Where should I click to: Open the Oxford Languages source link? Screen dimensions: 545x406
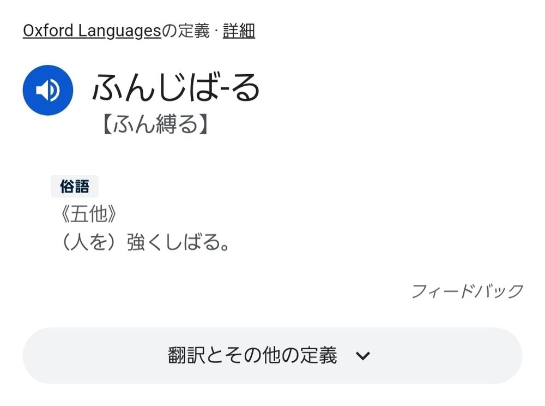pos(92,31)
